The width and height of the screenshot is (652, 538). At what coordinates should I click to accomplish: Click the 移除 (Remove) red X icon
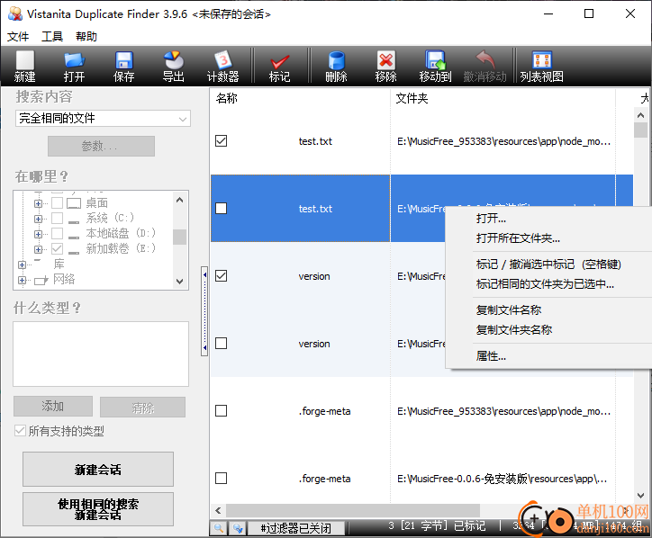[x=385, y=67]
